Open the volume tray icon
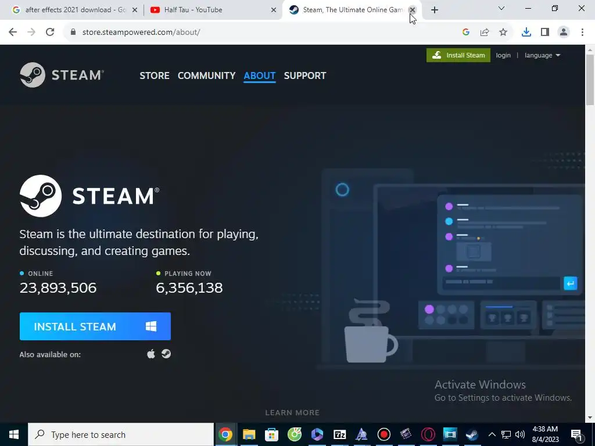 point(520,434)
